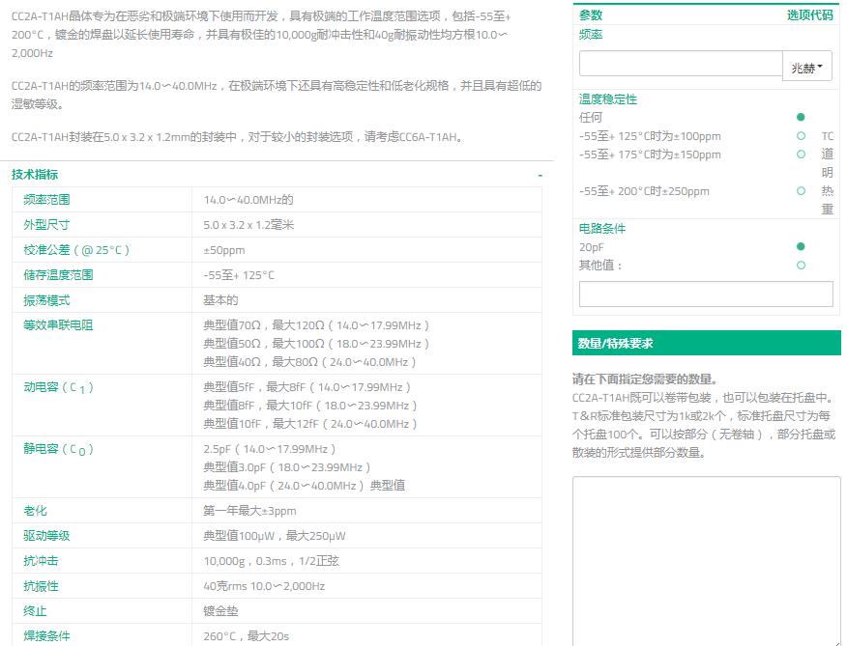This screenshot has width=847, height=646.
Task: Click the 10,000g，0.3ms，1/2正弦 value
Action: pos(271,561)
